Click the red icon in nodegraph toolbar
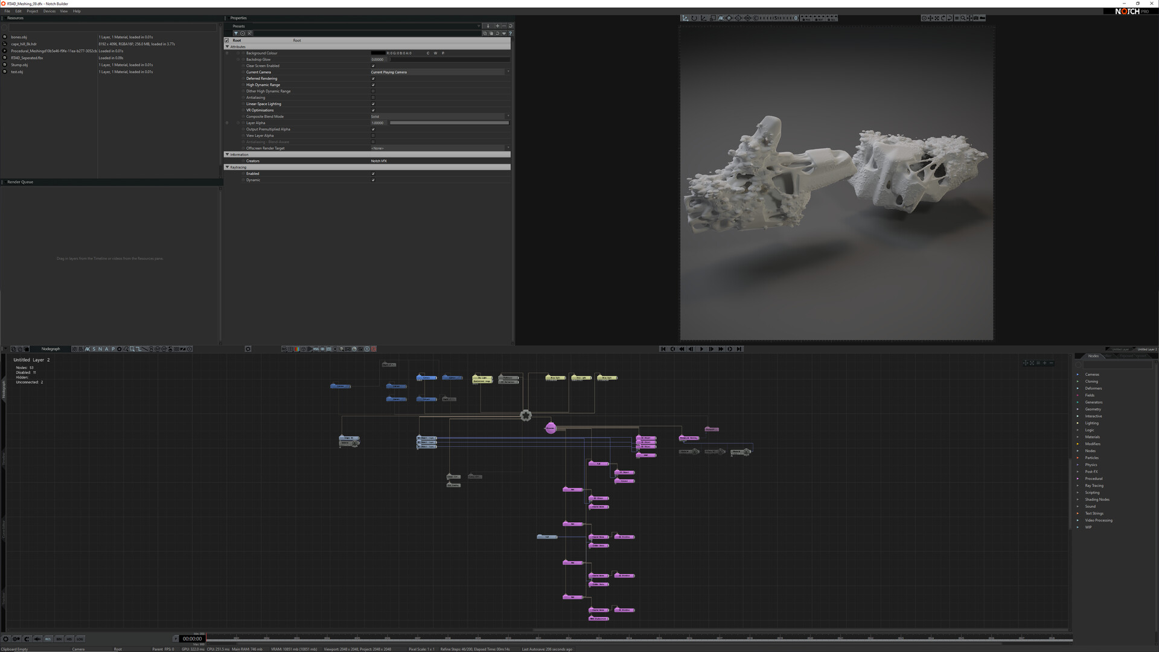 [374, 349]
